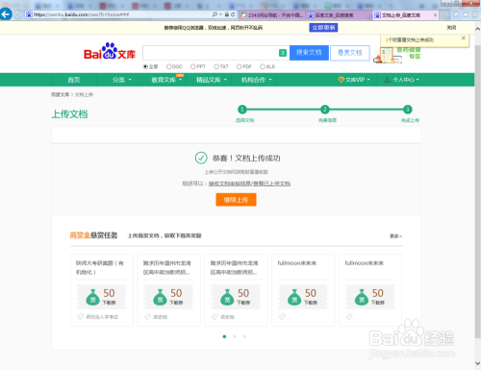Click the green success checkmark icon
Screen dimensions: 481x370
click(201, 158)
